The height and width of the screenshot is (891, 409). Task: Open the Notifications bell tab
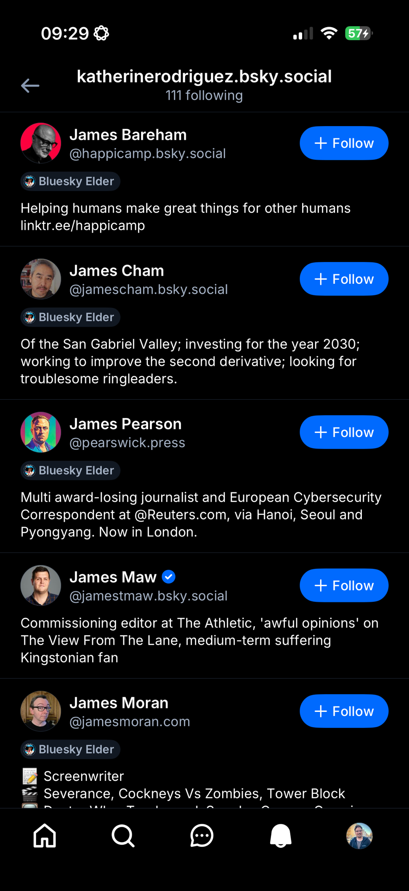point(280,835)
